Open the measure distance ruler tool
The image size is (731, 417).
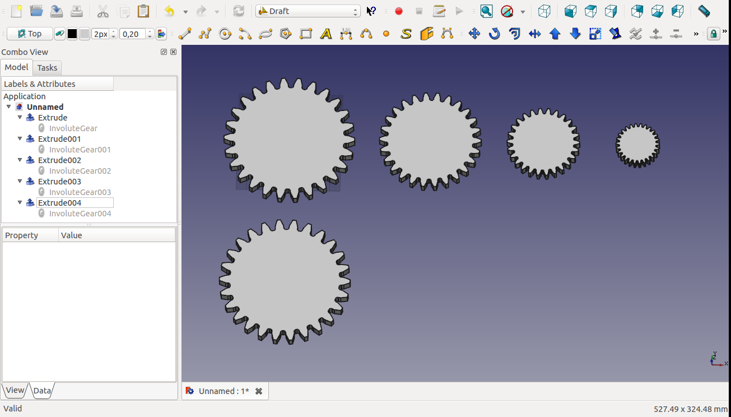704,11
